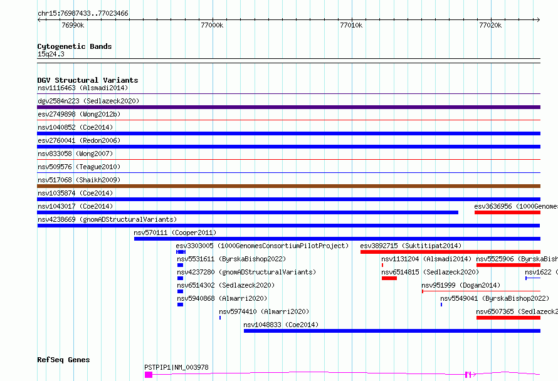Click the nsv6514302 (Sedlazeck2020) label
558x381 pixels.
226,285
